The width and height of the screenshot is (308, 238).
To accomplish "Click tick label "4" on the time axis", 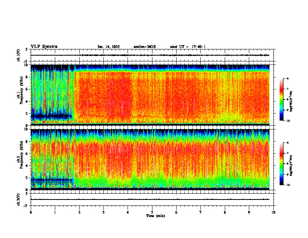I will coord(128,212).
